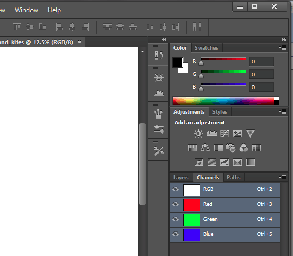293x256 pixels.
Task: Add a Photo Filter adjustment
Action: click(x=231, y=148)
